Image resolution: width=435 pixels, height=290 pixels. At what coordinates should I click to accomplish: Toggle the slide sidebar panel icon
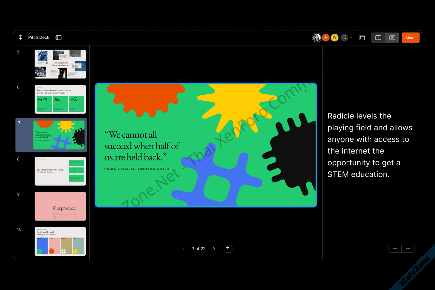[58, 38]
